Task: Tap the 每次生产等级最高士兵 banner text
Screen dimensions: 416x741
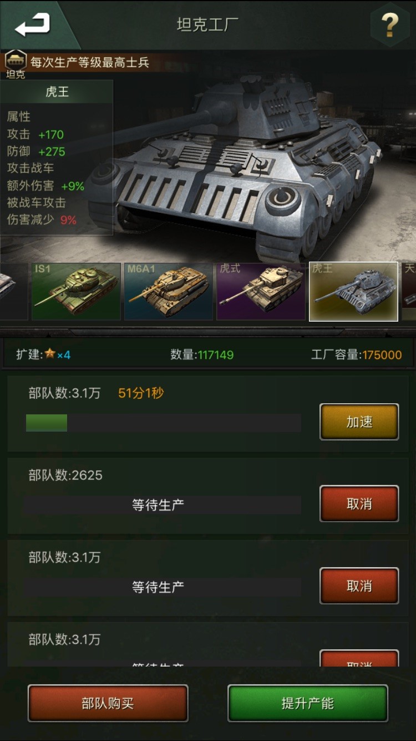Action: 90,62
